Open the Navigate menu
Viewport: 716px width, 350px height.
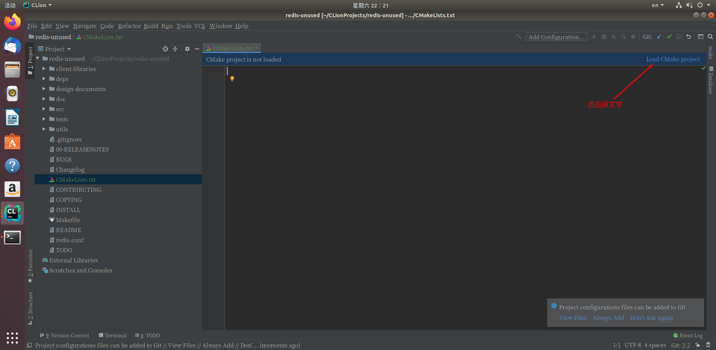click(x=85, y=26)
